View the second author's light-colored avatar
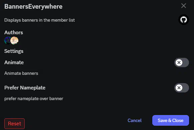The width and height of the screenshot is (194, 130). pyautogui.click(x=14, y=40)
